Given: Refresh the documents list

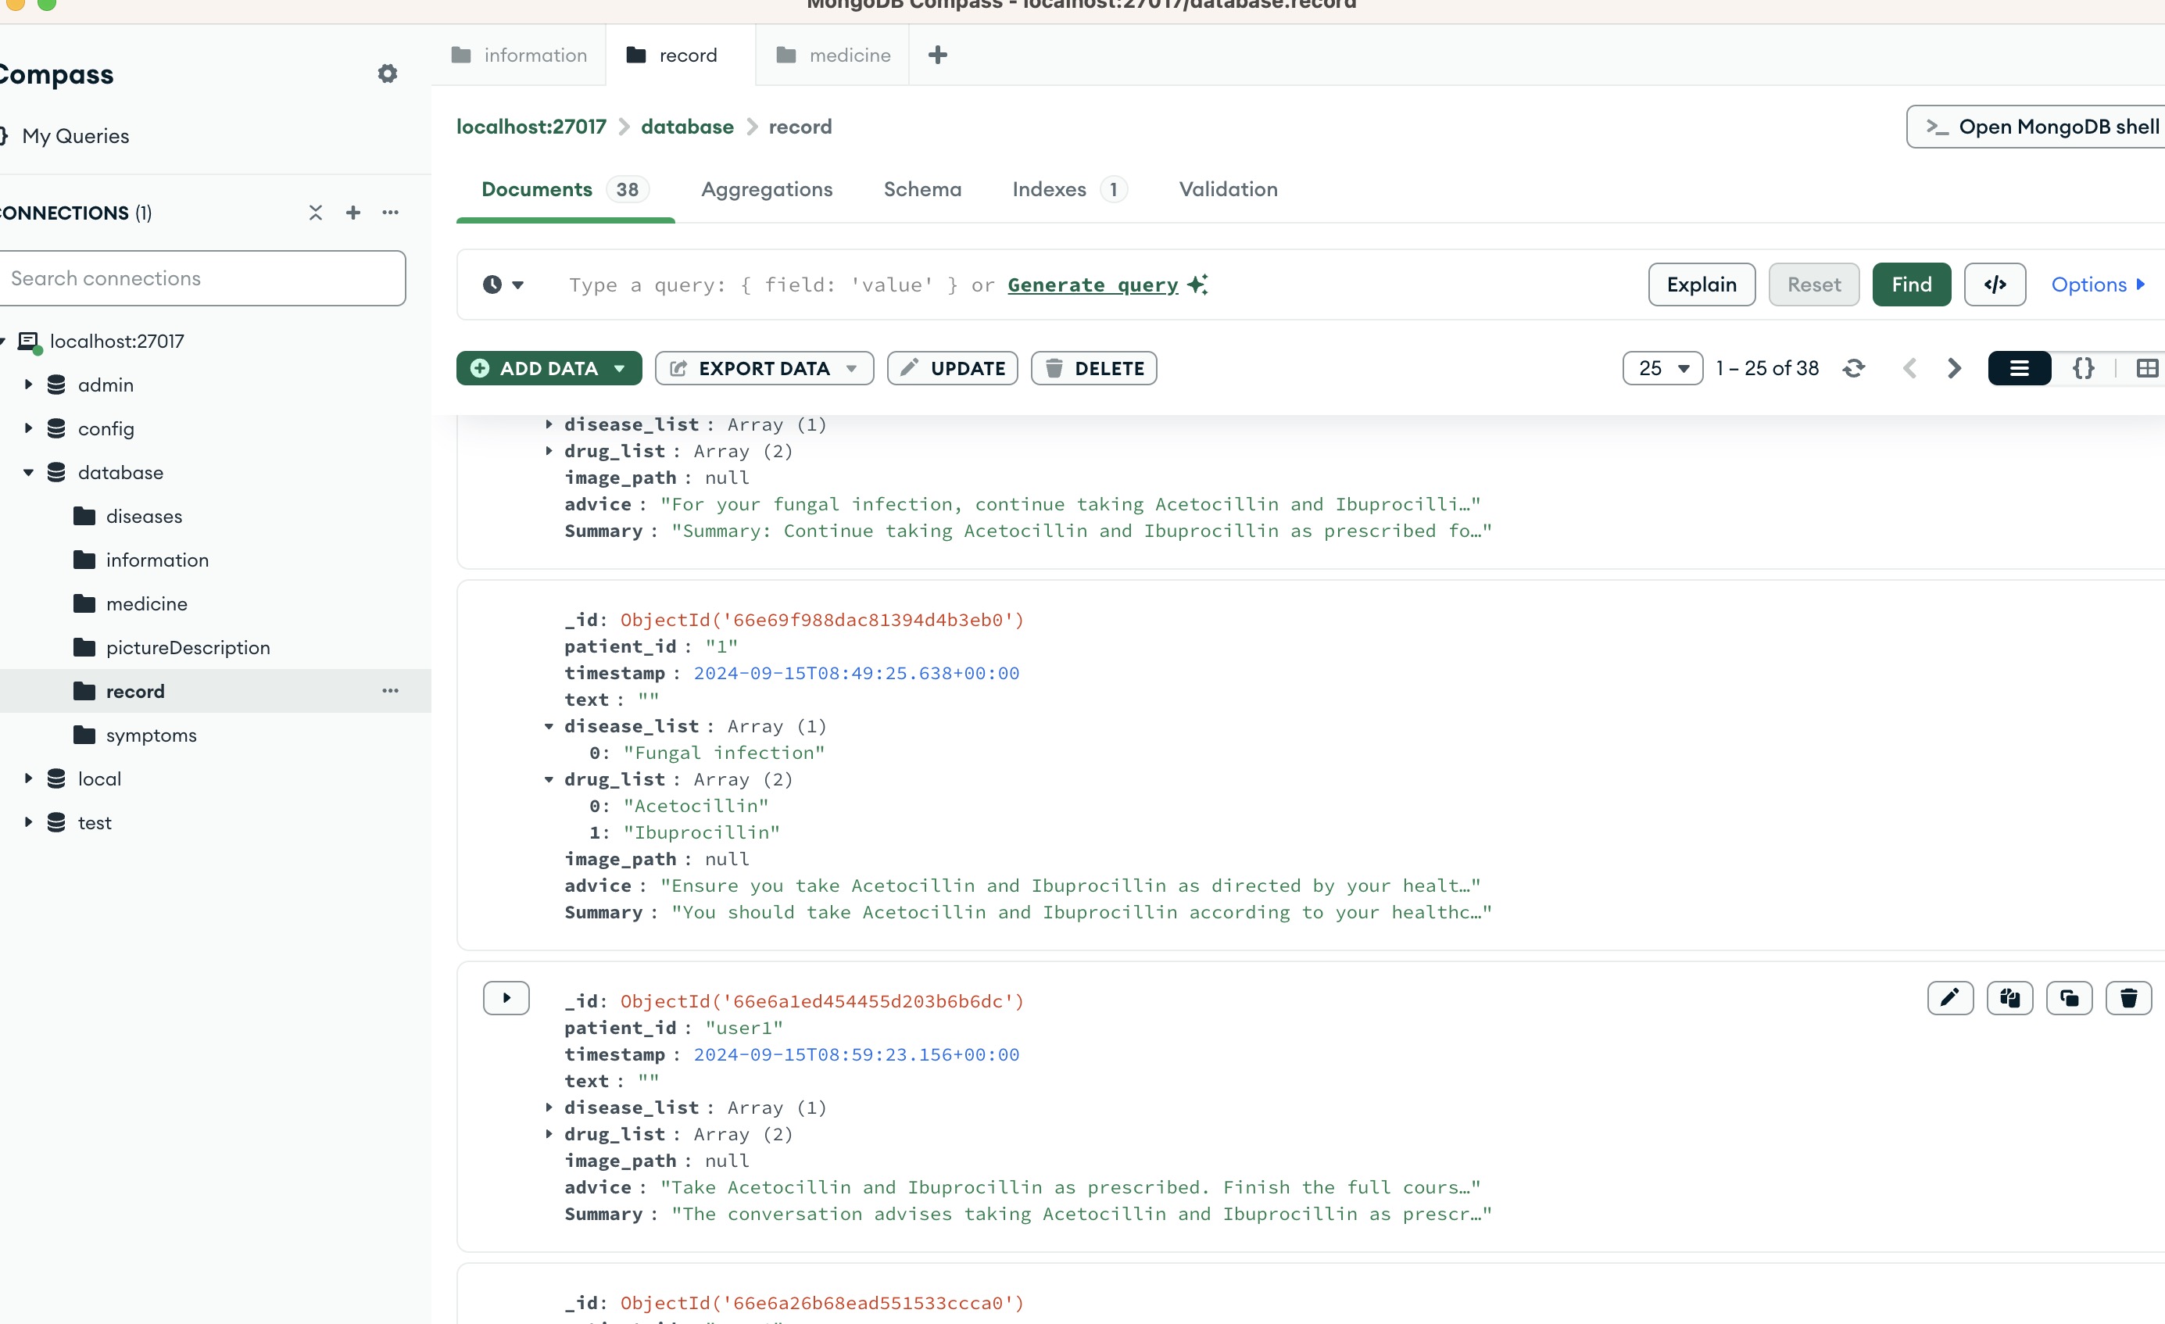Looking at the screenshot, I should [1854, 368].
